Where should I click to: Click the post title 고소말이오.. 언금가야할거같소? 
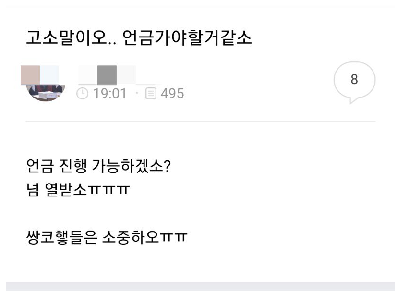(x=139, y=38)
